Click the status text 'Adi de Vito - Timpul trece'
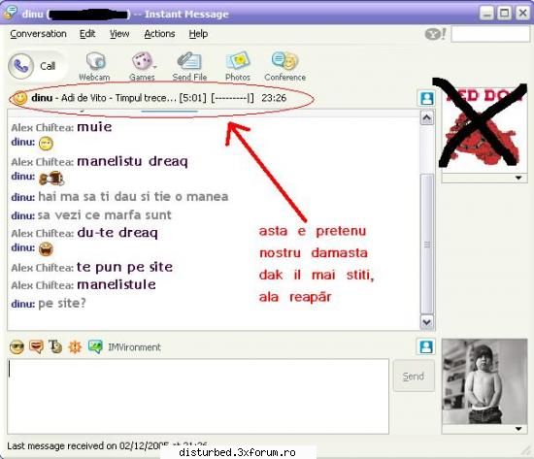The image size is (534, 459). tap(118, 98)
